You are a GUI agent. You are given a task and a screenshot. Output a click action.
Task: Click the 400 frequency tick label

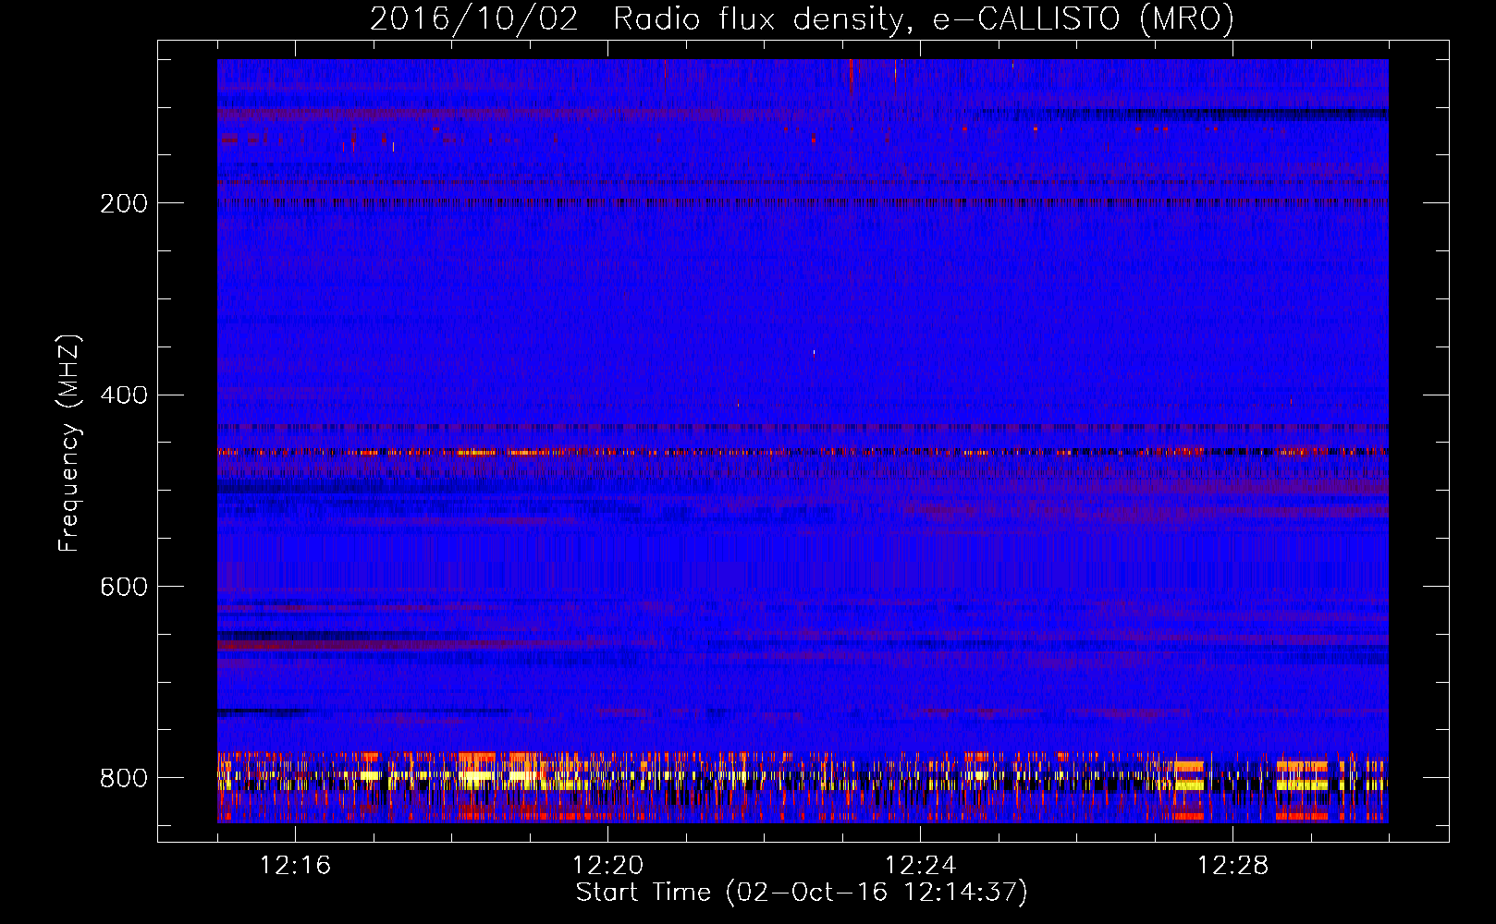pos(123,395)
